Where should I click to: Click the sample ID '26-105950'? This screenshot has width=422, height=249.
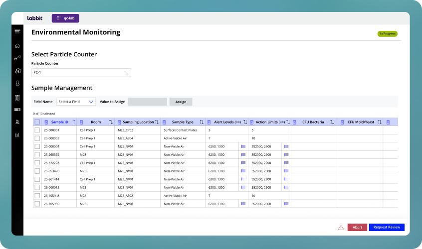pyautogui.click(x=52, y=204)
